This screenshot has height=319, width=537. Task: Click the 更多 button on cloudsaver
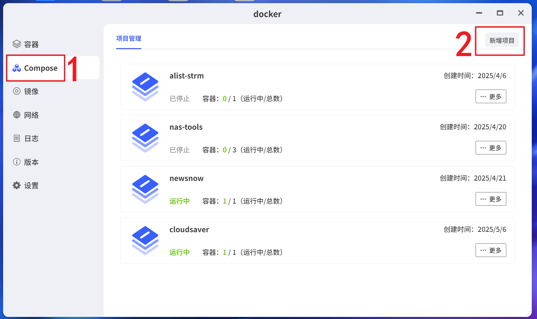click(x=491, y=250)
